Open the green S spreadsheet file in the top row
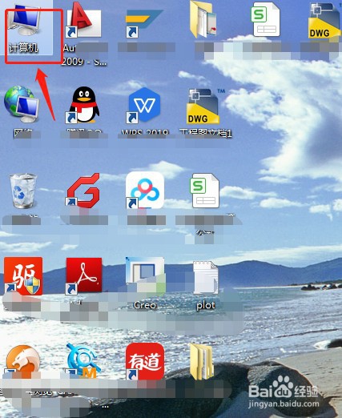 pos(265,19)
